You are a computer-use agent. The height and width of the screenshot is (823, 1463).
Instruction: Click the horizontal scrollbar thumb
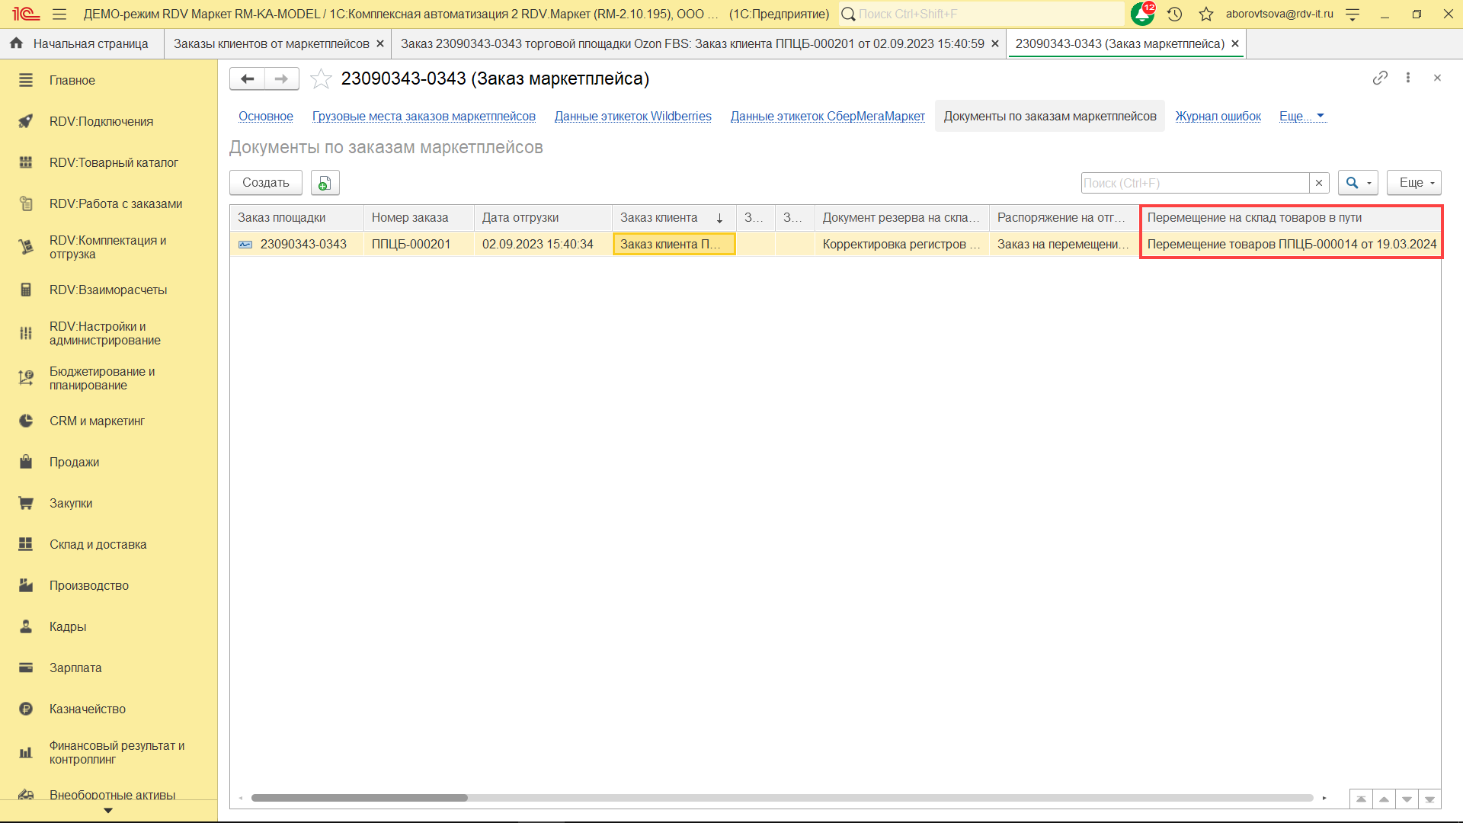click(359, 798)
